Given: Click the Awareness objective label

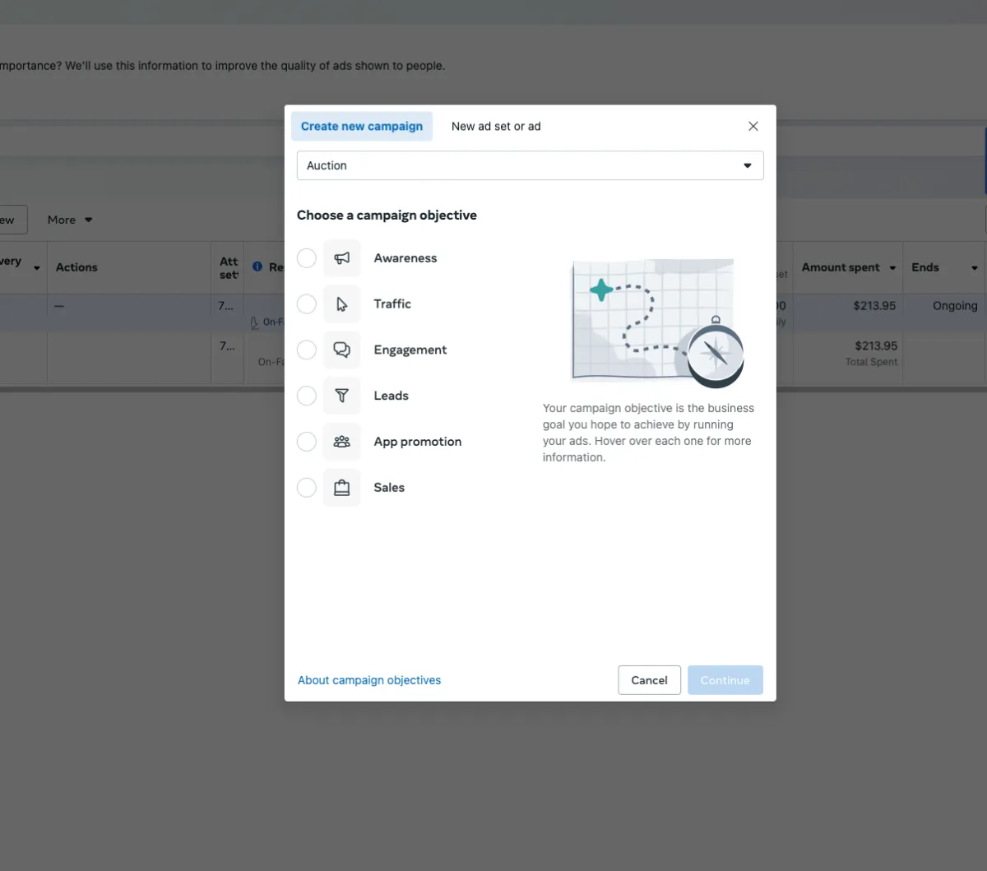Looking at the screenshot, I should tap(405, 258).
